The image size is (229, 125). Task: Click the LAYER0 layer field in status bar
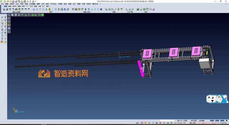202,120
